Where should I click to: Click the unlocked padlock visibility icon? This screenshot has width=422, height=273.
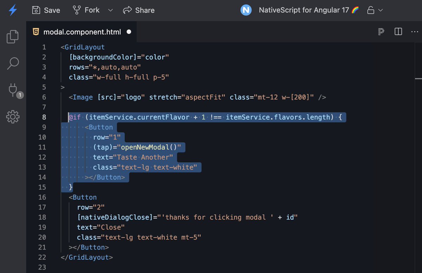(x=370, y=10)
